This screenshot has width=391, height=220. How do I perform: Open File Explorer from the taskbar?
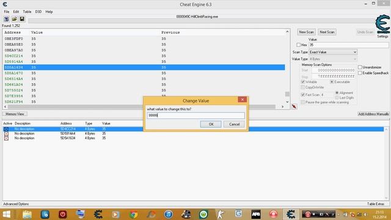click(27, 215)
